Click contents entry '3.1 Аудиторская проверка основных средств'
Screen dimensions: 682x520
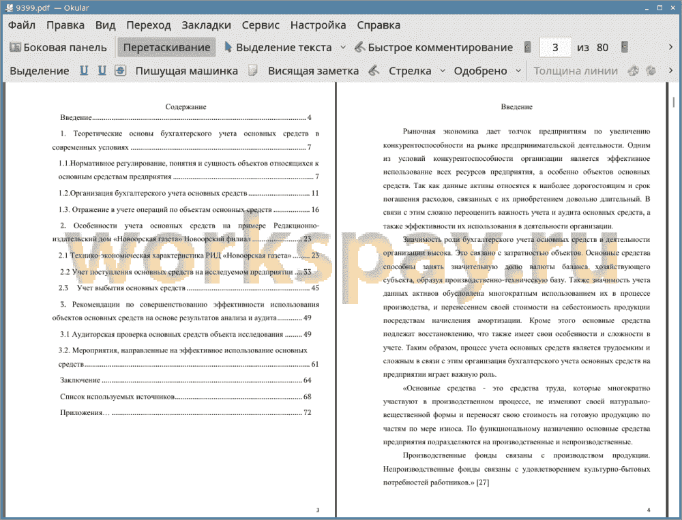[186, 335]
